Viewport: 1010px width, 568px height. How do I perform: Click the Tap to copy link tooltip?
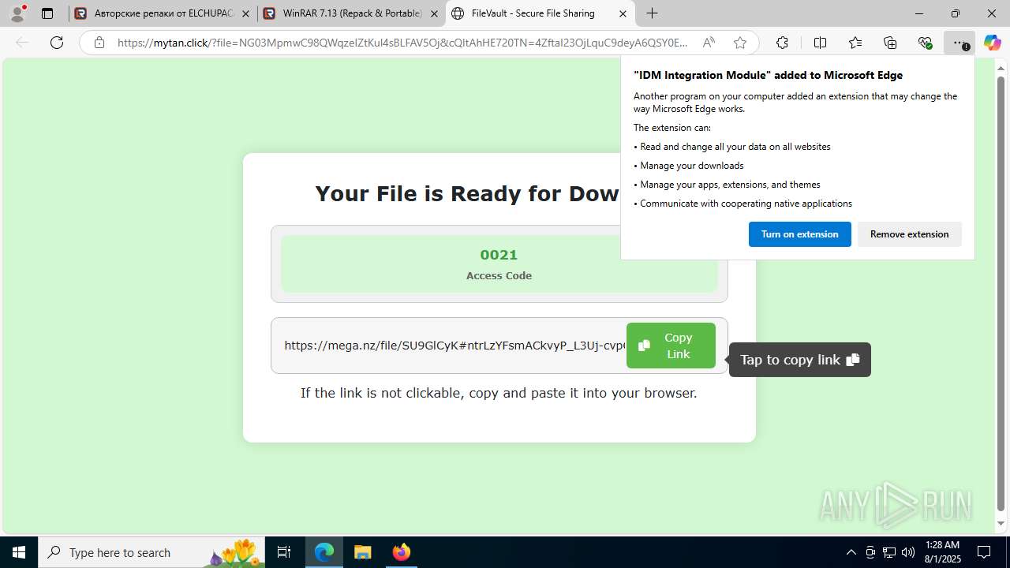pyautogui.click(x=799, y=360)
